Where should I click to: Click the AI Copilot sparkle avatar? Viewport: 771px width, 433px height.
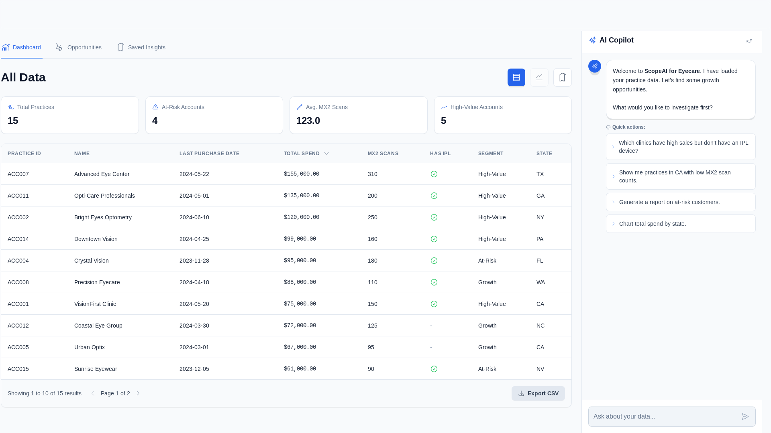click(595, 66)
